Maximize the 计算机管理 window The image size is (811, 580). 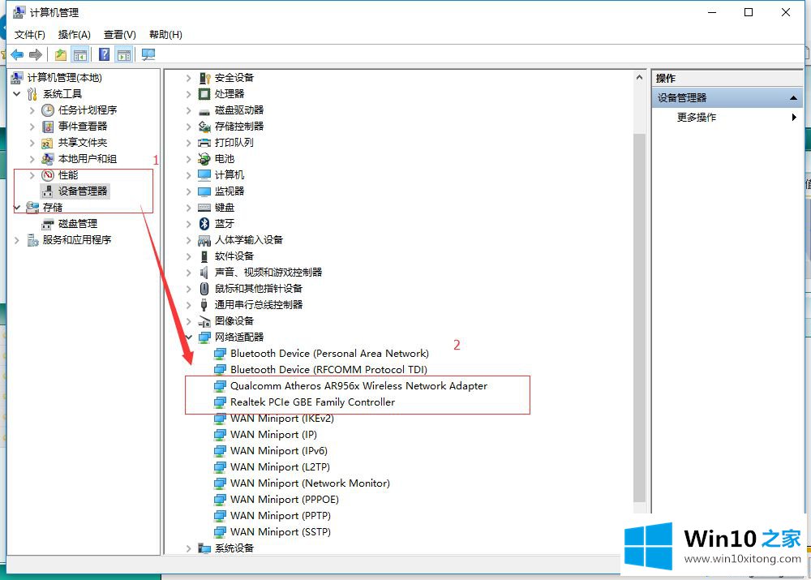pyautogui.click(x=748, y=12)
